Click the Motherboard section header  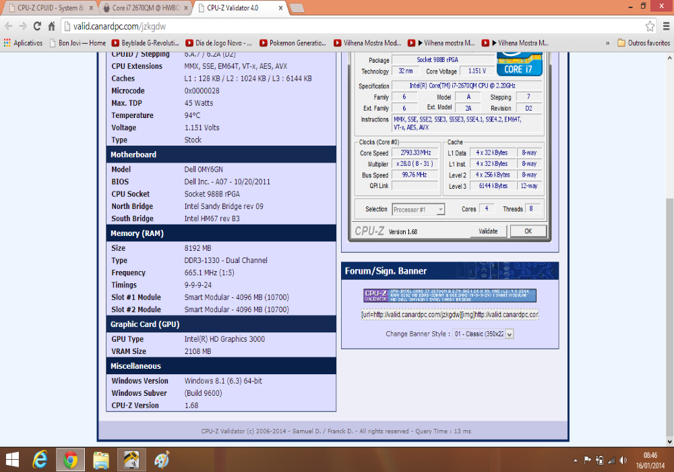(x=221, y=155)
